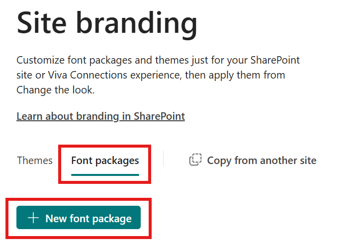Image resolution: width=358 pixels, height=246 pixels.
Task: Click the Customize font packages description paragraph
Action: click(158, 75)
